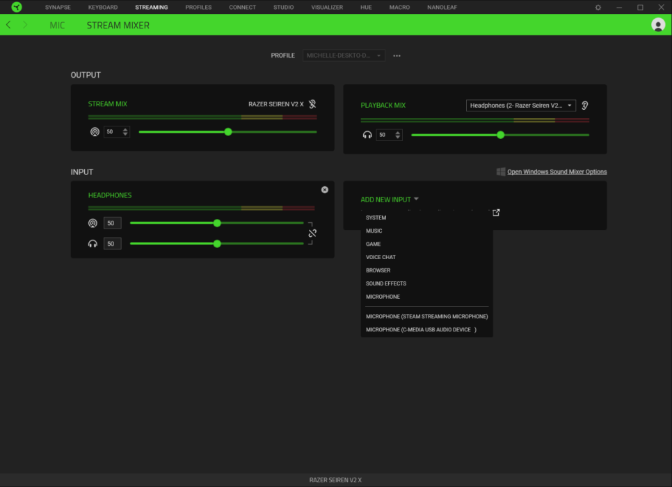Open the Macro tab
672x487 pixels.
coord(399,7)
